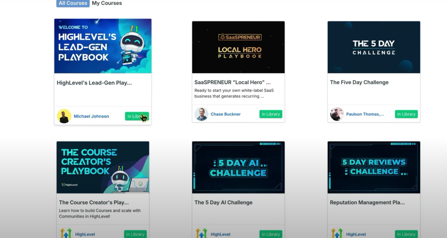The image size is (447, 238).
Task: Open the 5 Day AI Challenge thumbnail
Action: pos(238,167)
